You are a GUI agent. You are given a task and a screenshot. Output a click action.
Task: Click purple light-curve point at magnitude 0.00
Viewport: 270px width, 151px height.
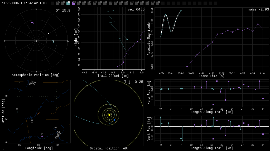[x=187, y=66]
